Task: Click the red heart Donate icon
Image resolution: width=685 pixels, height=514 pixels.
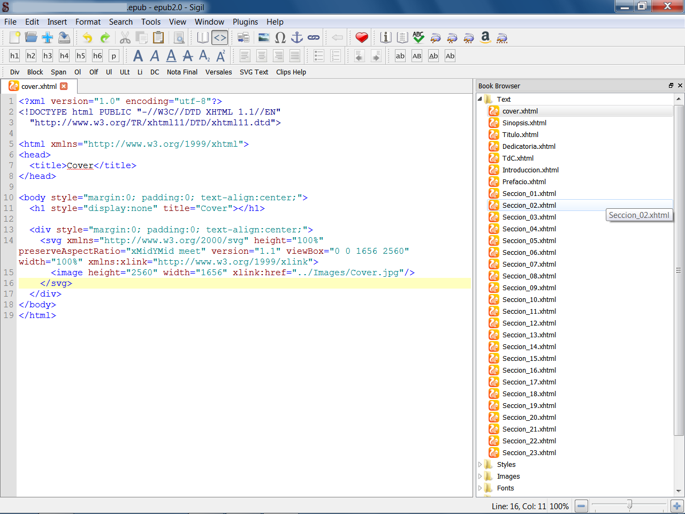Action: [x=362, y=37]
